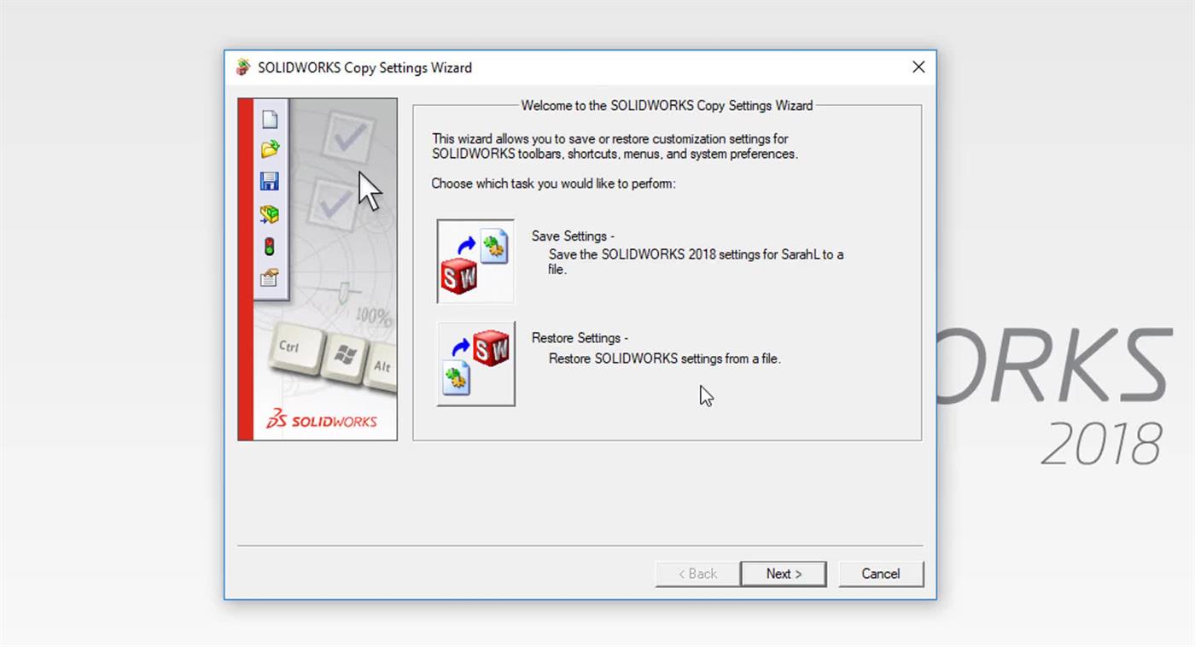This screenshot has height=647, width=1195.
Task: Click the Save Settings icon with green arrow
Action: tap(475, 261)
